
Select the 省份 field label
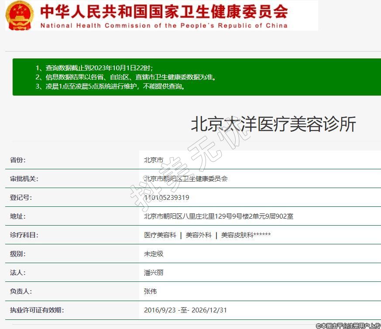tap(18, 160)
